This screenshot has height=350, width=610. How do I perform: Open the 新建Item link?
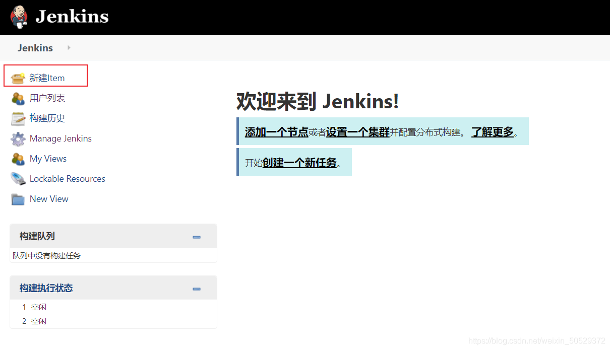[47, 78]
